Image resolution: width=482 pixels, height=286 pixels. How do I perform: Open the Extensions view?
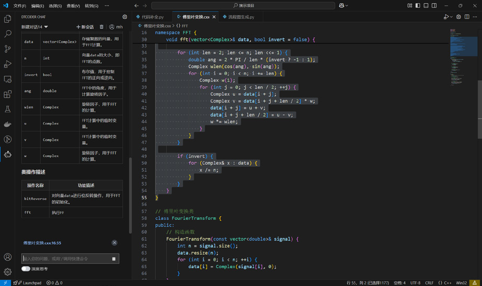click(x=7, y=95)
